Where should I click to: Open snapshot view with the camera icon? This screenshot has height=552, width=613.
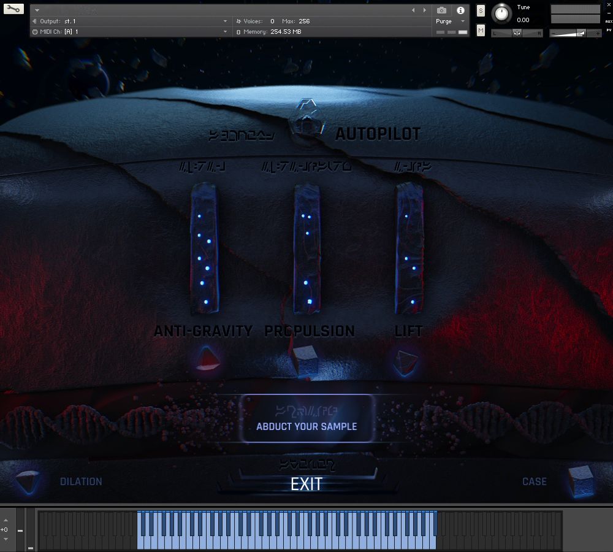point(441,10)
